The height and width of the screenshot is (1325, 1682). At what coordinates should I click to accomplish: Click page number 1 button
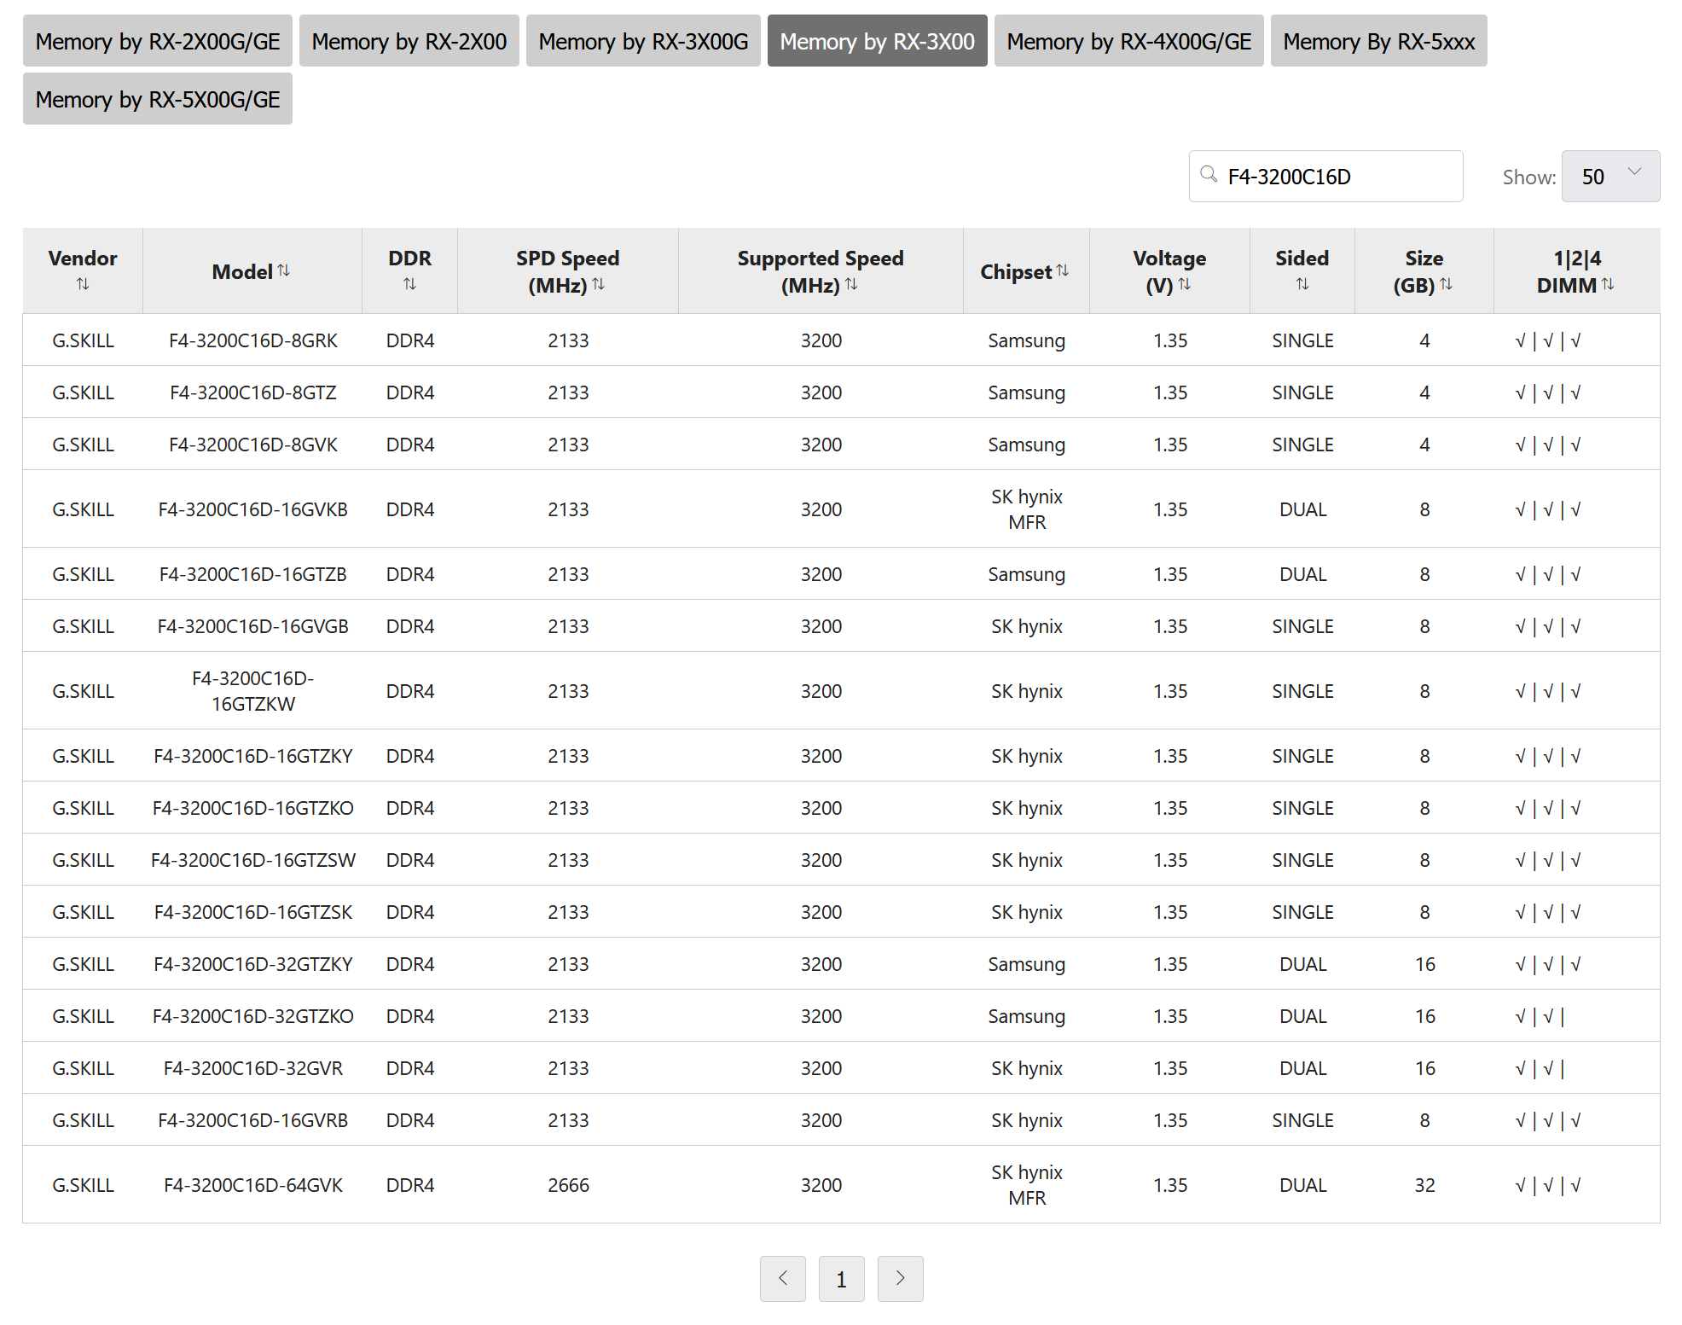pos(841,1278)
